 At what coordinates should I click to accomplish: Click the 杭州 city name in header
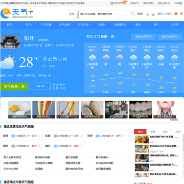(140, 14)
